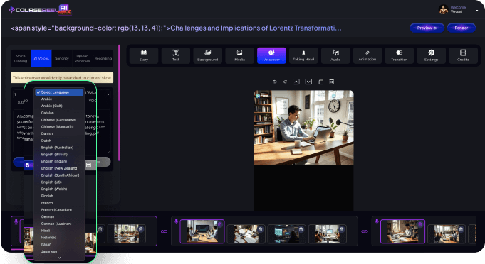The width and height of the screenshot is (485, 264).
Task: Click the move layer up icon
Action: pos(296,82)
